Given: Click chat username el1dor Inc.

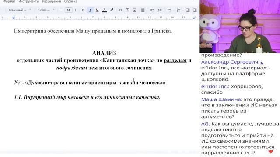Looking at the screenshot, I should pyautogui.click(x=215, y=86).
